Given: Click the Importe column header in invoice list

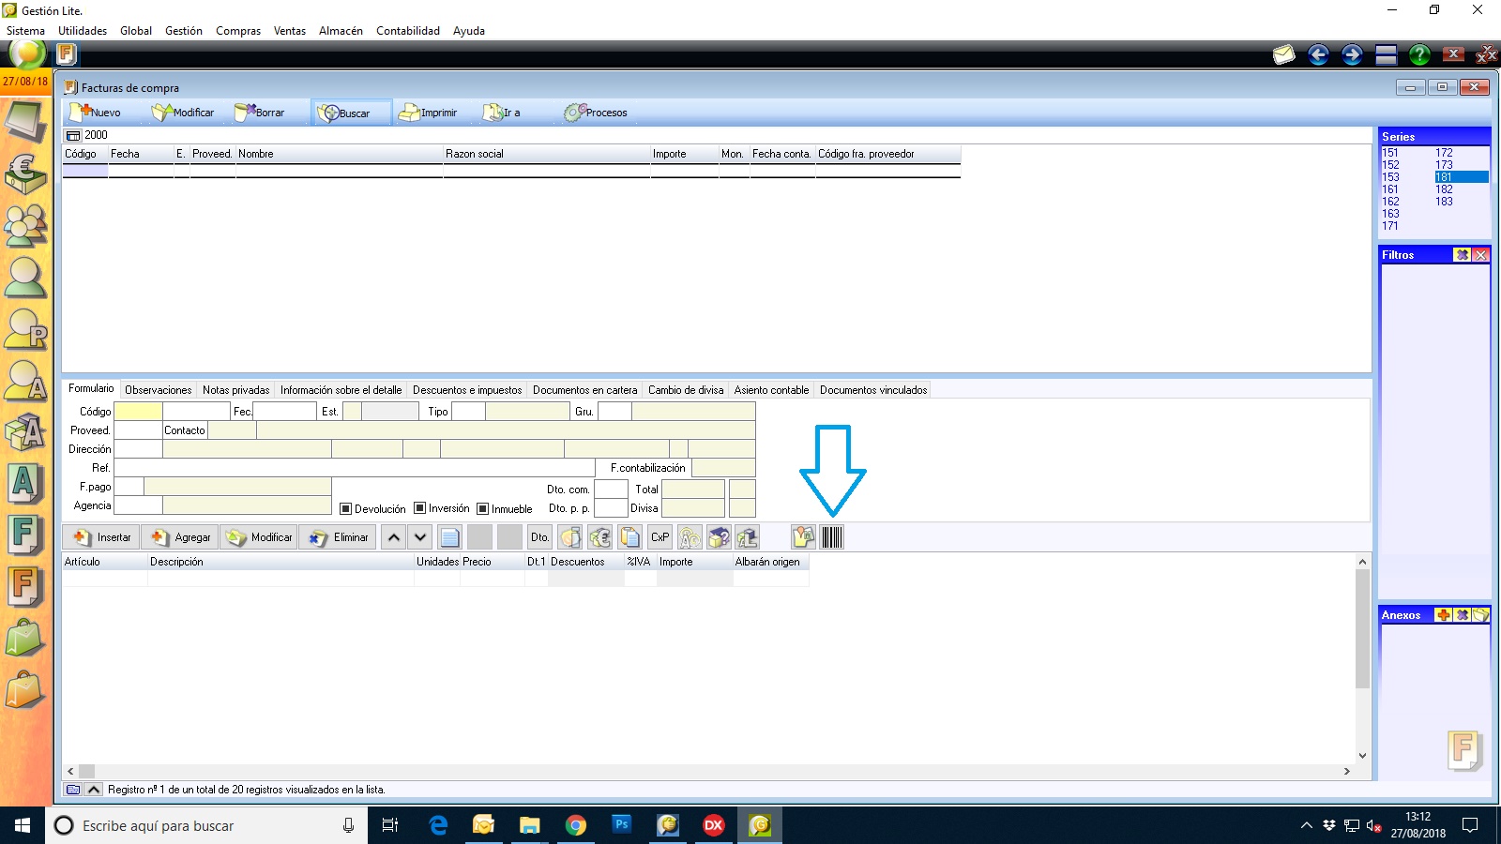Looking at the screenshot, I should coord(685,154).
